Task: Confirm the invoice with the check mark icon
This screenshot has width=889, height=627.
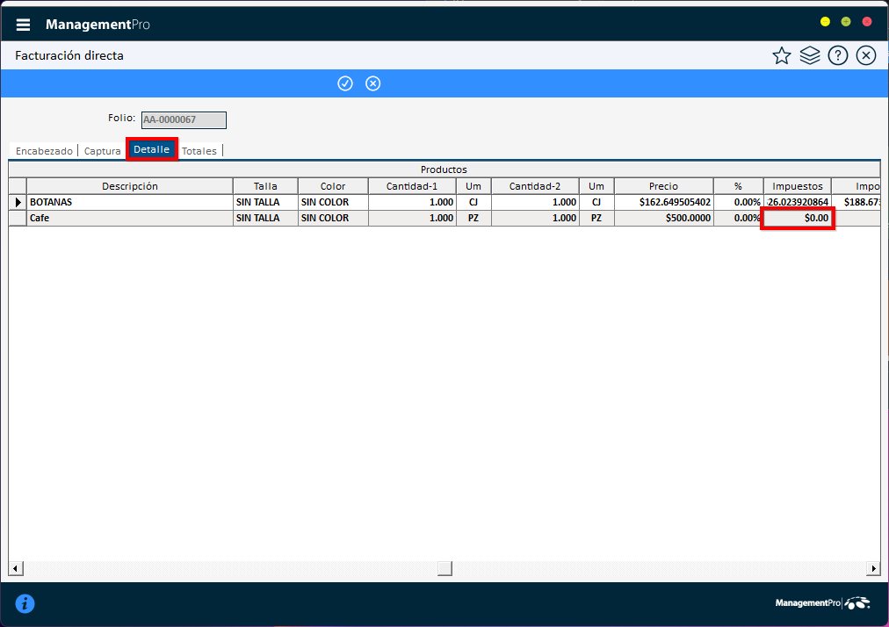Action: coord(345,83)
